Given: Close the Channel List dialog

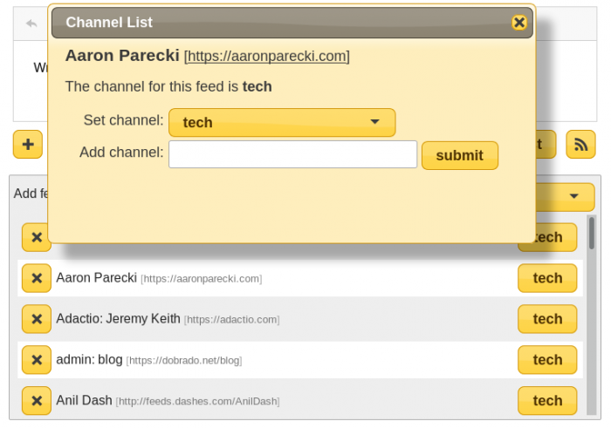Looking at the screenshot, I should point(519,23).
